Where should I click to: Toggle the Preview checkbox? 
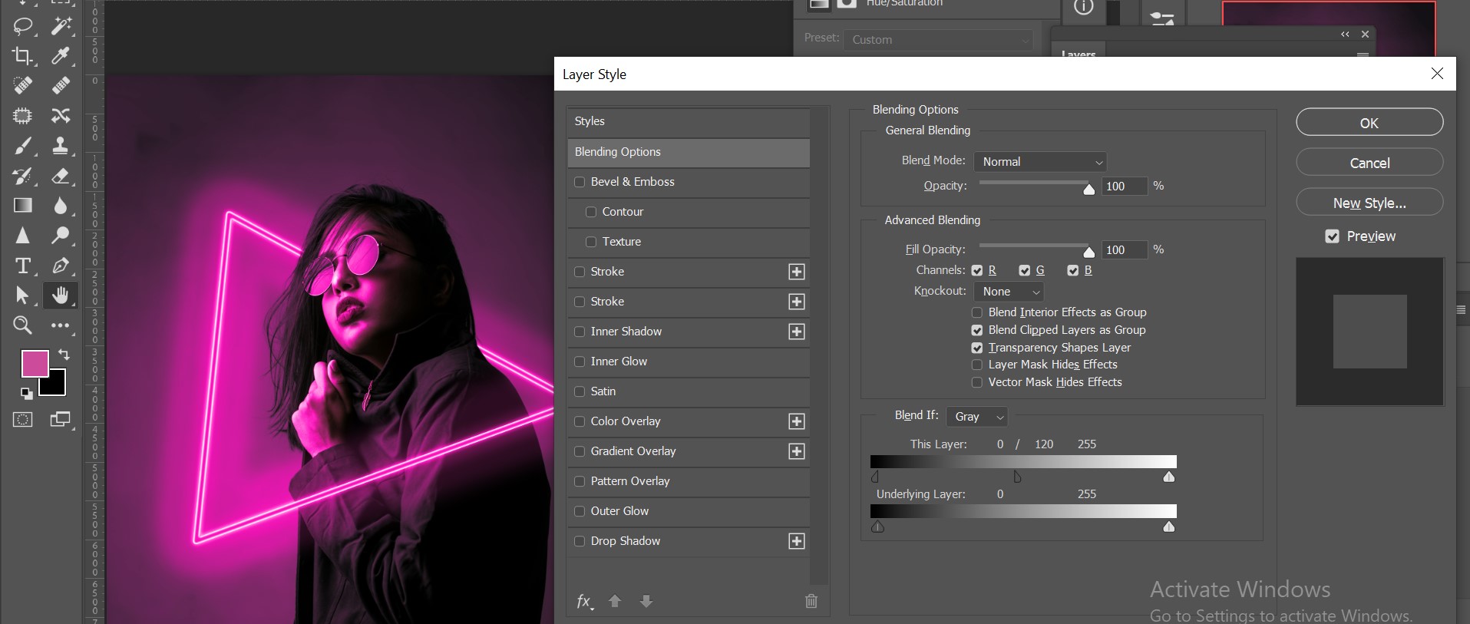(x=1332, y=236)
